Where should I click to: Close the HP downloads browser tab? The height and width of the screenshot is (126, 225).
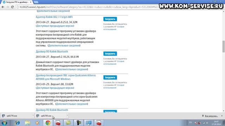pos(31,2)
